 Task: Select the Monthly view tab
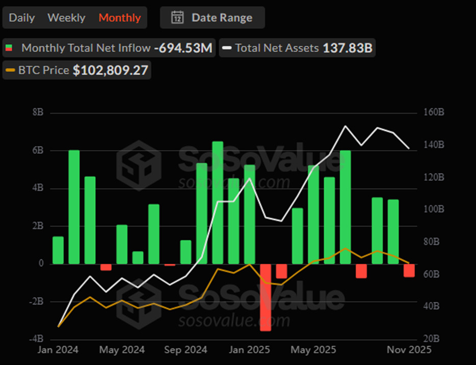(120, 18)
